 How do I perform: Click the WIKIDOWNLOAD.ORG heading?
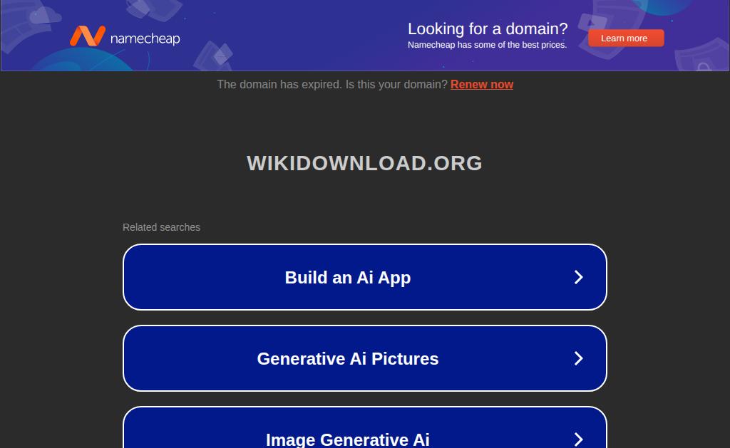point(364,163)
